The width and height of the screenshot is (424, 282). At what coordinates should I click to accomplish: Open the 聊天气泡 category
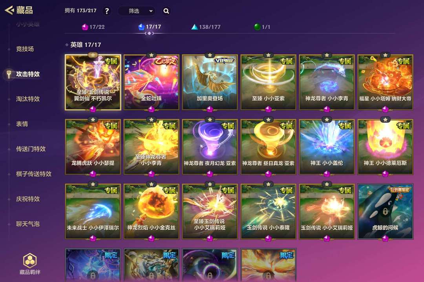point(28,224)
